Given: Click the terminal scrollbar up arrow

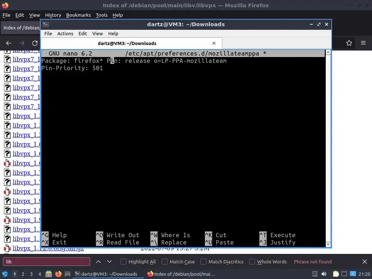Looking at the screenshot, I should 328,52.
